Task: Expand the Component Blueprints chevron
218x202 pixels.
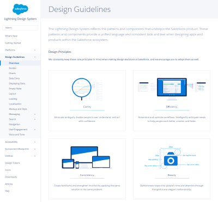Action: [35, 149]
